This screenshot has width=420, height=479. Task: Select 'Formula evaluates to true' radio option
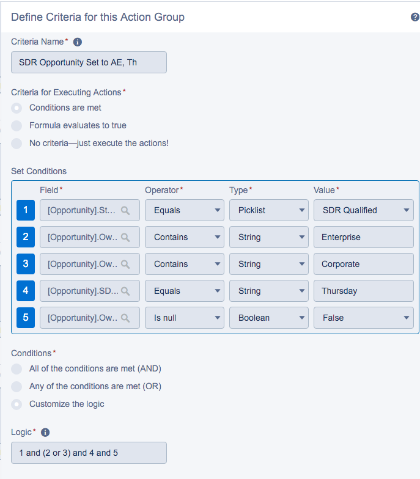tap(17, 125)
